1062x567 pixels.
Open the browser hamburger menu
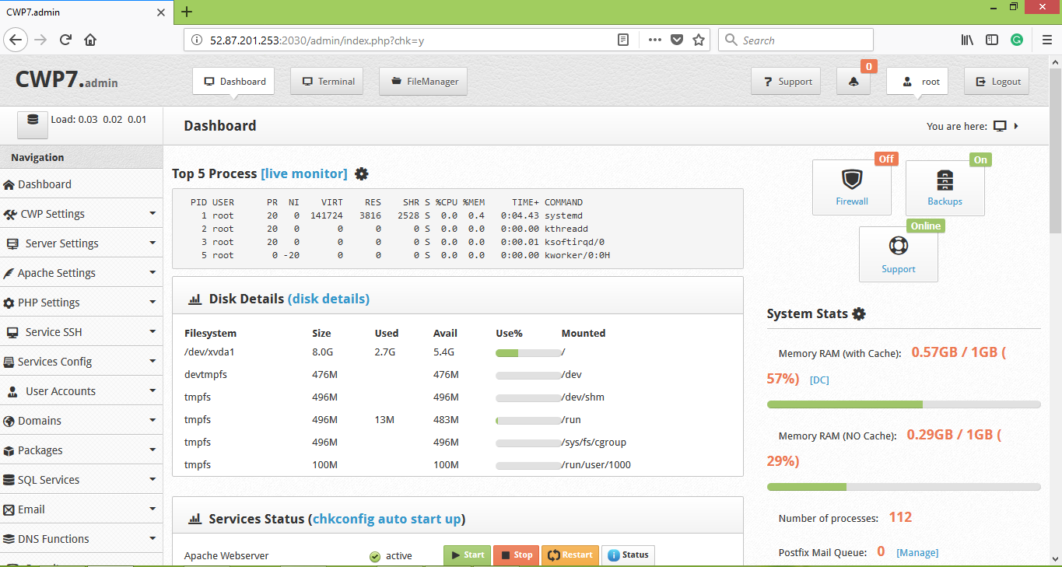click(1047, 40)
